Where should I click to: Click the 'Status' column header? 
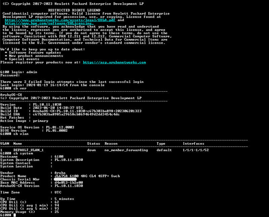point(93,144)
